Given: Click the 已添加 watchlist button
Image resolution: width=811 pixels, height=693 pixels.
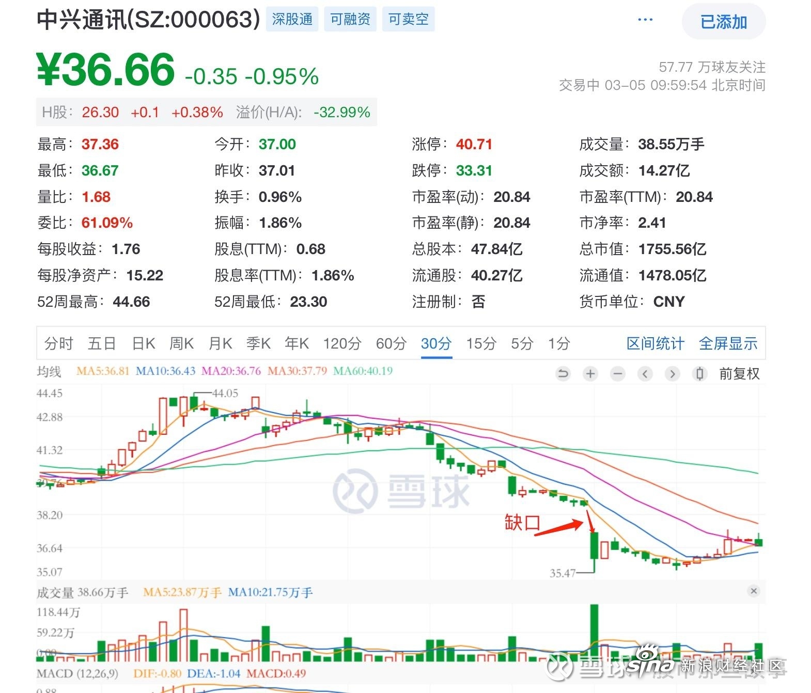Looking at the screenshot, I should 724,22.
